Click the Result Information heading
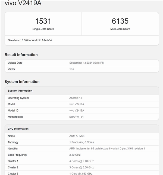 pos(21,55)
